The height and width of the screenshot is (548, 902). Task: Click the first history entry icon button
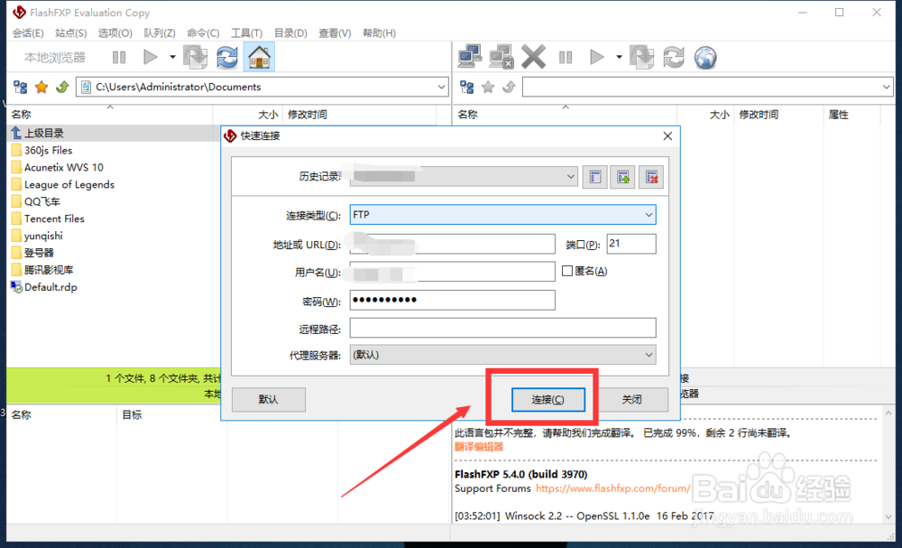tap(594, 177)
